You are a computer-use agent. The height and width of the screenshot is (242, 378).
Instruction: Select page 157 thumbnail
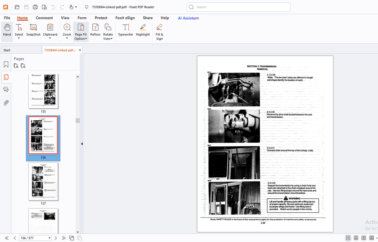(43, 182)
